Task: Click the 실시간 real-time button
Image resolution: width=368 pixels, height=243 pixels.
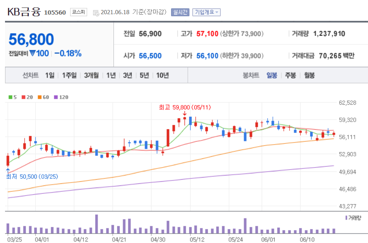Action: [180, 12]
